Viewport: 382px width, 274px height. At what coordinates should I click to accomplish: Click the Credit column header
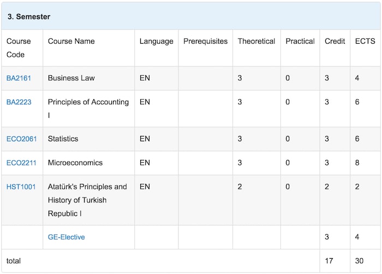pyautogui.click(x=335, y=41)
